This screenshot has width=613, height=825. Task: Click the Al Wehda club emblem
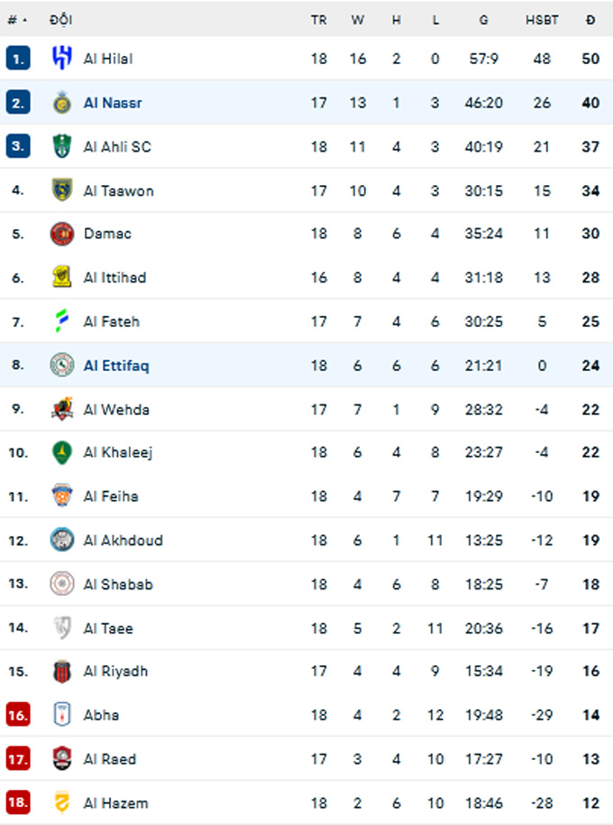point(62,409)
